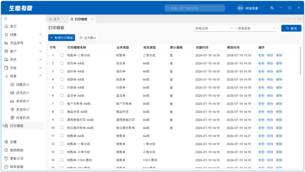Click 删除 for 报价单-A4纸 row
This screenshot has height=172, width=305.
tap(279, 71)
